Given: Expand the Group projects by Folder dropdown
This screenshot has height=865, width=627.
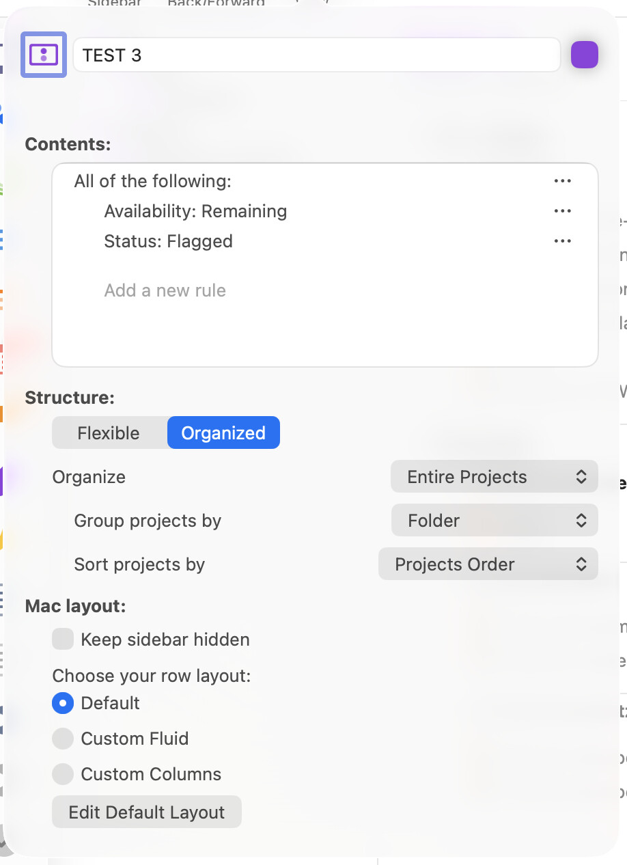Looking at the screenshot, I should [x=494, y=521].
